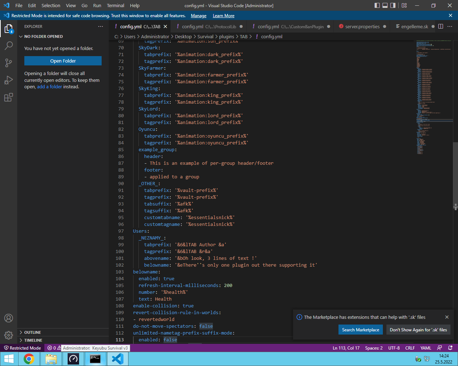Open the File menu

click(19, 5)
